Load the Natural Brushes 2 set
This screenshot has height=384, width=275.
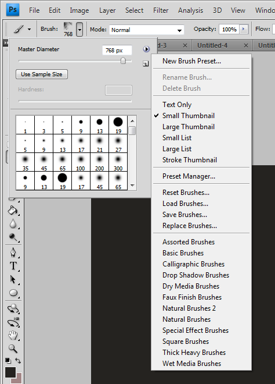(x=201, y=308)
